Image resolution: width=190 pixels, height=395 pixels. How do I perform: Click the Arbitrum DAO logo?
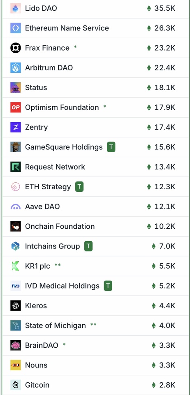(x=16, y=68)
